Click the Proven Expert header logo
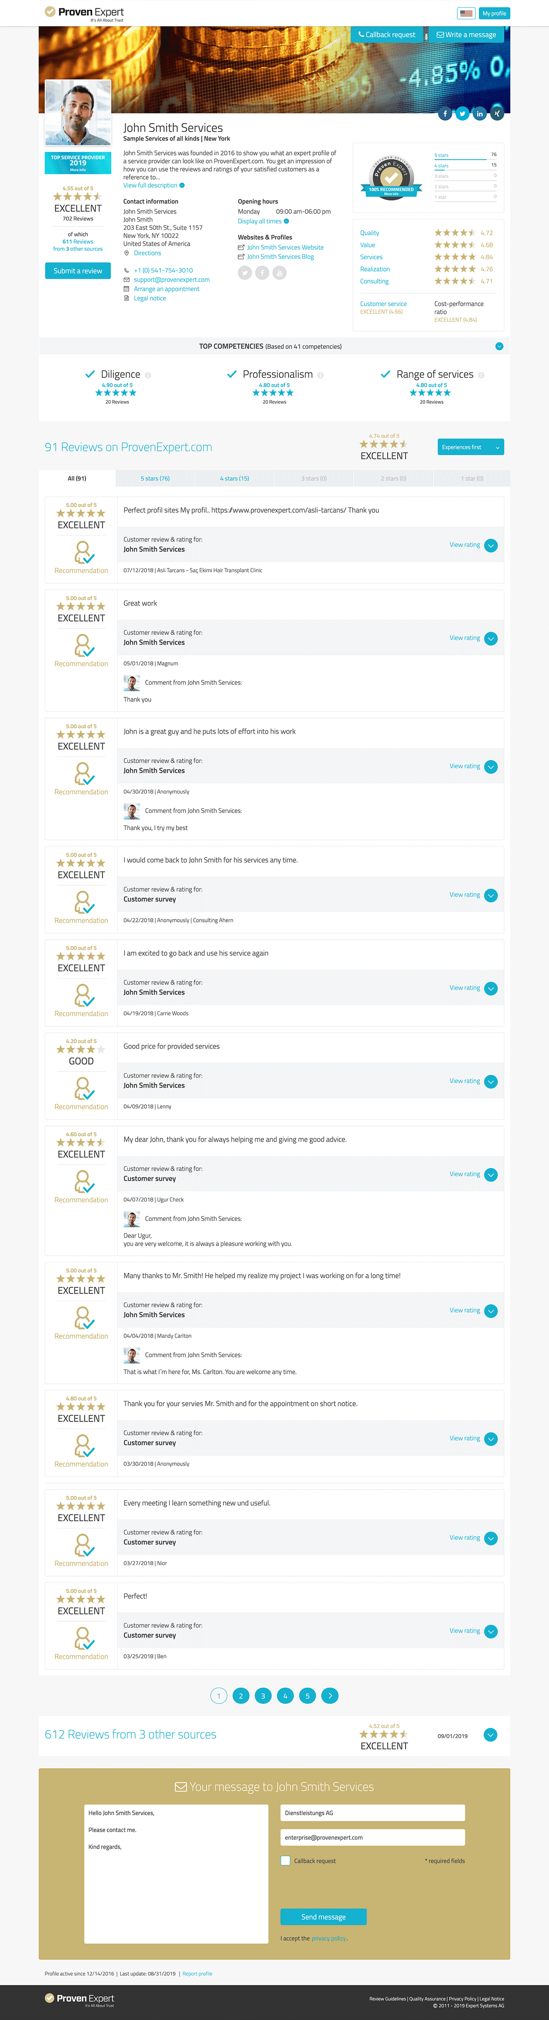This screenshot has height=2020, width=549. tap(84, 13)
